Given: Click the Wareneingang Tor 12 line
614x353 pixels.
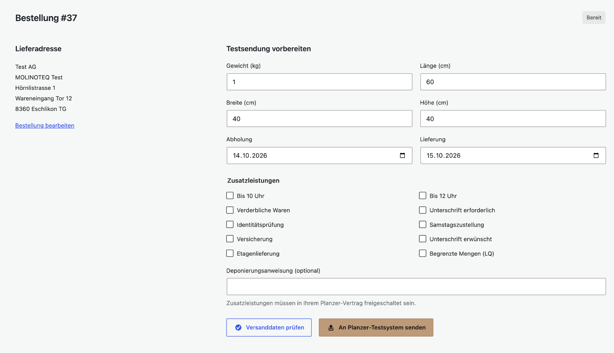Looking at the screenshot, I should coord(44,98).
